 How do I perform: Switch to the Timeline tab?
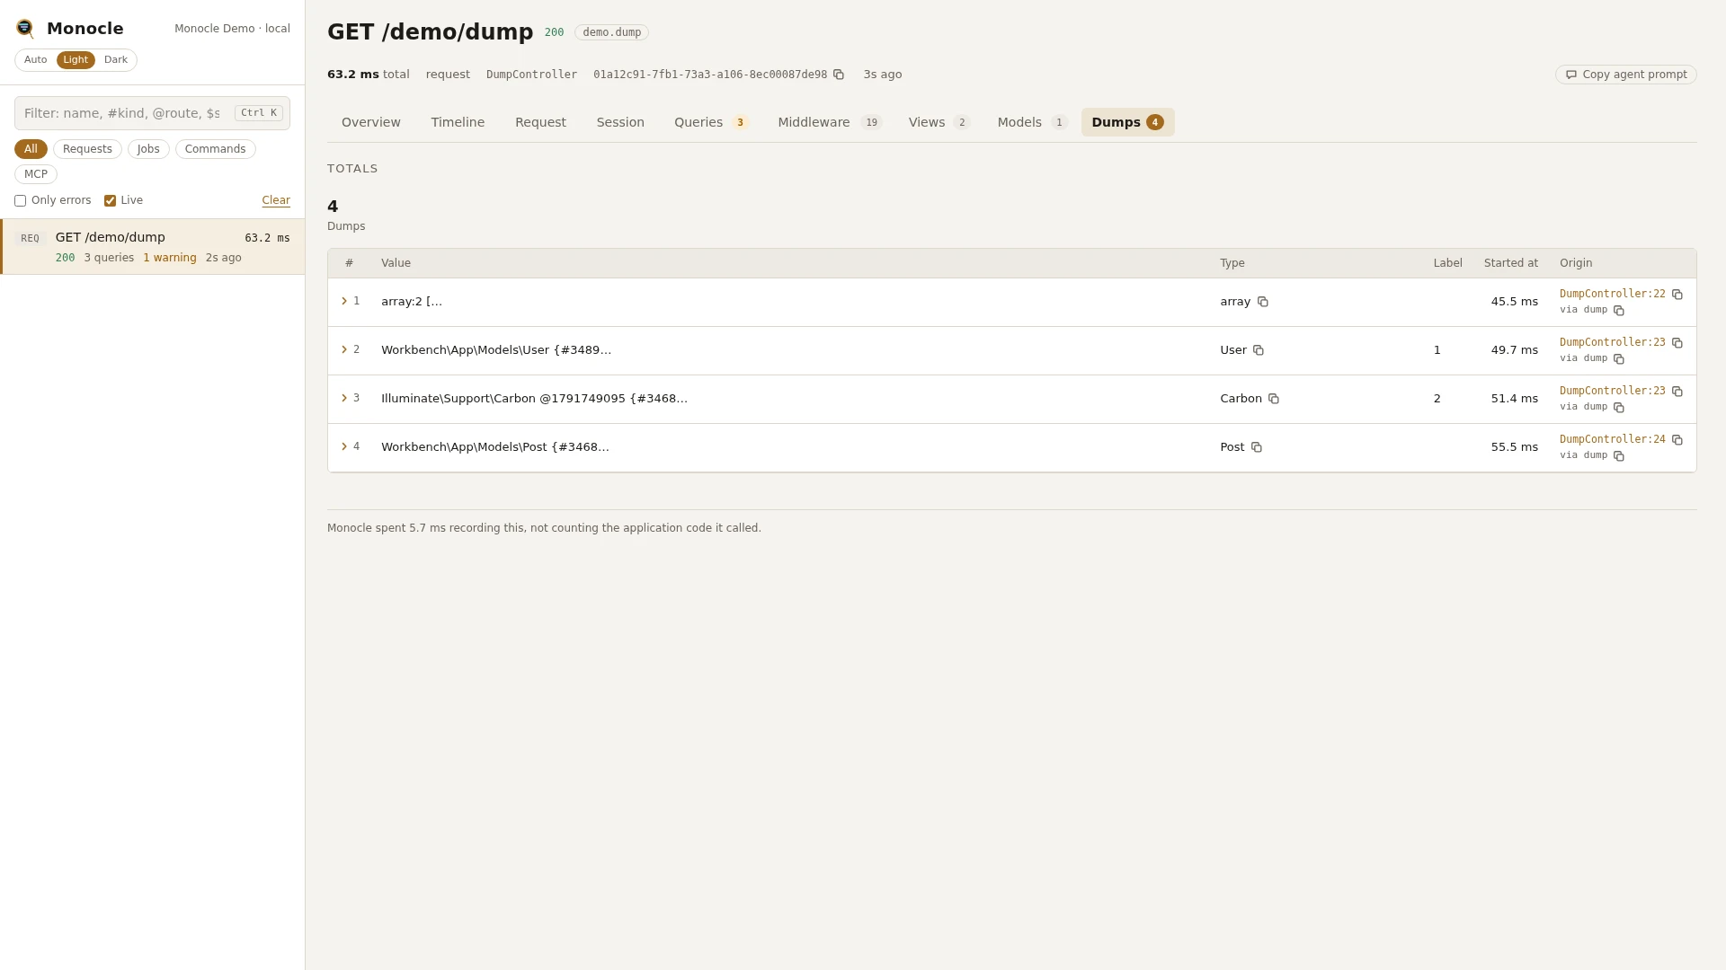click(x=458, y=122)
